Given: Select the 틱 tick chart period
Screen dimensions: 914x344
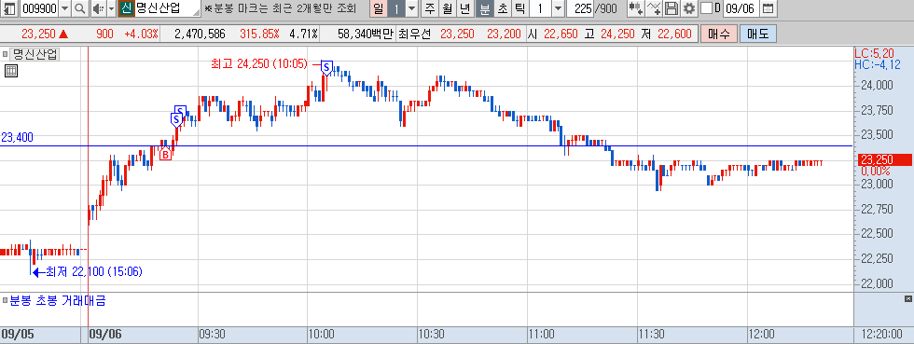Looking at the screenshot, I should pos(520,8).
